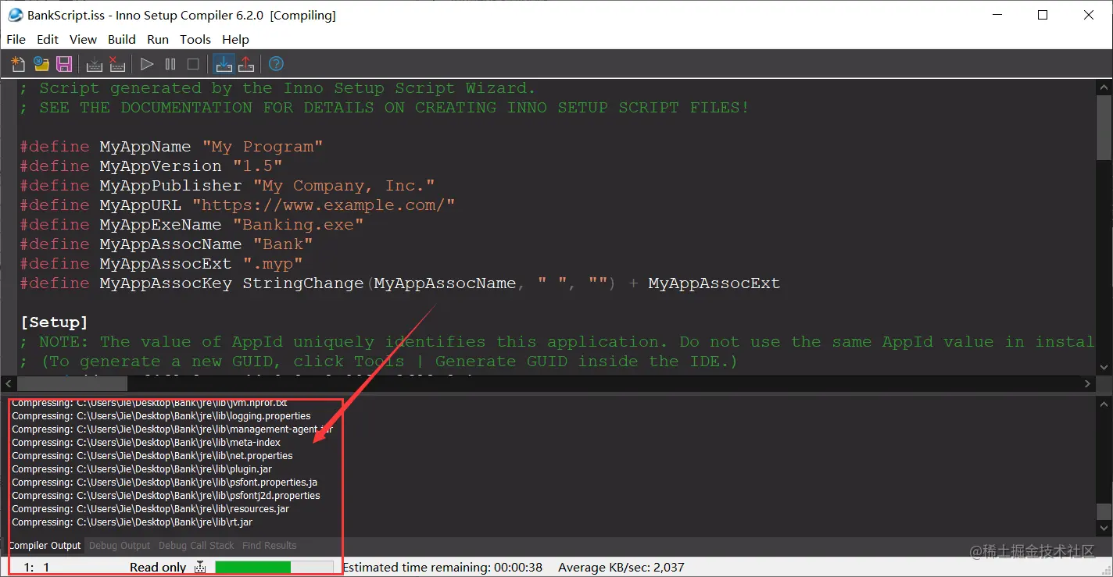
Task: Click the "1: 1" cursor position in status bar
Action: pyautogui.click(x=37, y=568)
